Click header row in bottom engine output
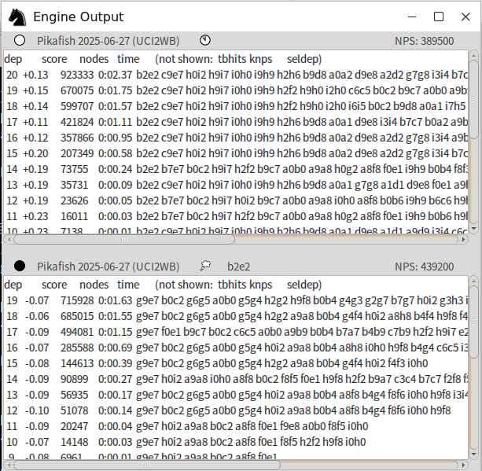This screenshot has height=471, width=482. pos(157,285)
